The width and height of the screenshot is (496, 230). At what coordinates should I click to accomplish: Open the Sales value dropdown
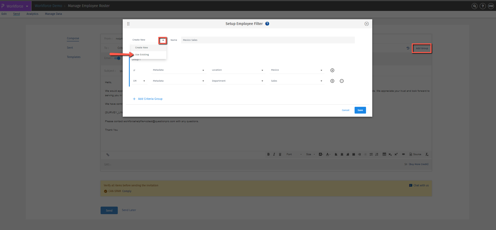(x=297, y=81)
